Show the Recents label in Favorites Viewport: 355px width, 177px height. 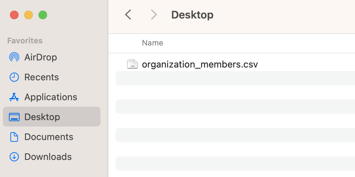pos(41,77)
